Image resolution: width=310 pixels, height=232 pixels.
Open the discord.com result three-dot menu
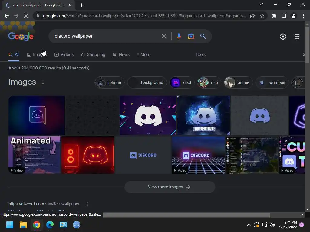click(87, 204)
